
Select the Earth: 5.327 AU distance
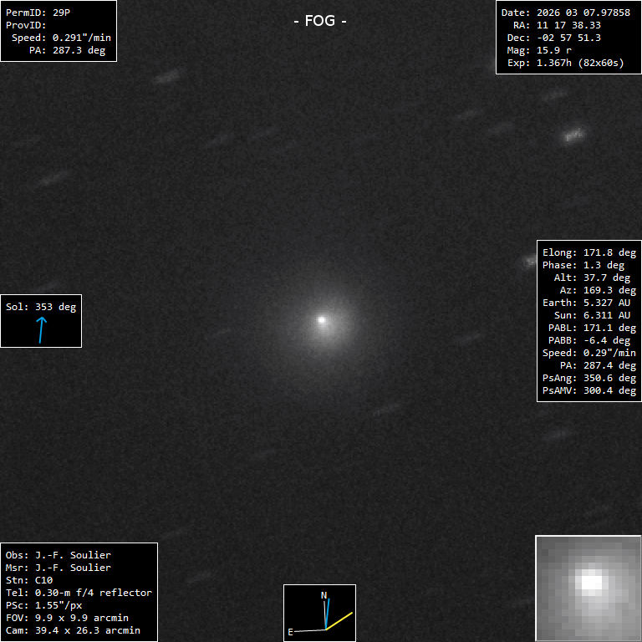(588, 303)
